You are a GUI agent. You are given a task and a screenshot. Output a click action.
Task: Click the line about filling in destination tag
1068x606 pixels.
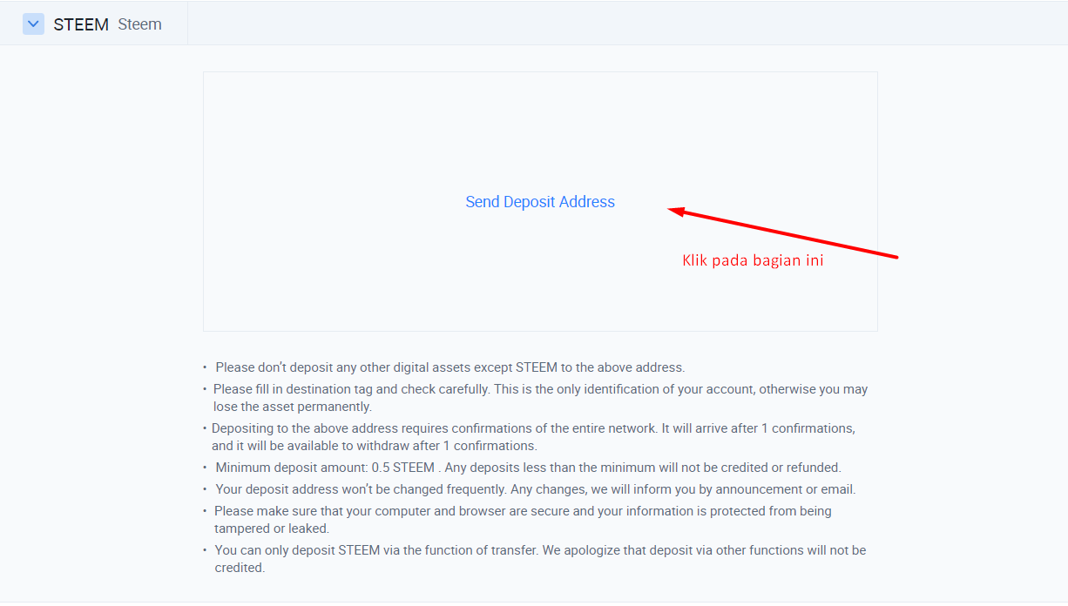click(x=540, y=389)
